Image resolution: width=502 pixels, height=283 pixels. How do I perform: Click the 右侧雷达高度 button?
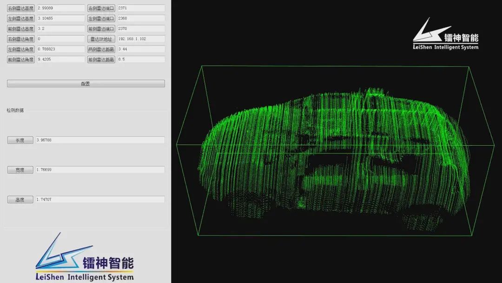coord(20,8)
